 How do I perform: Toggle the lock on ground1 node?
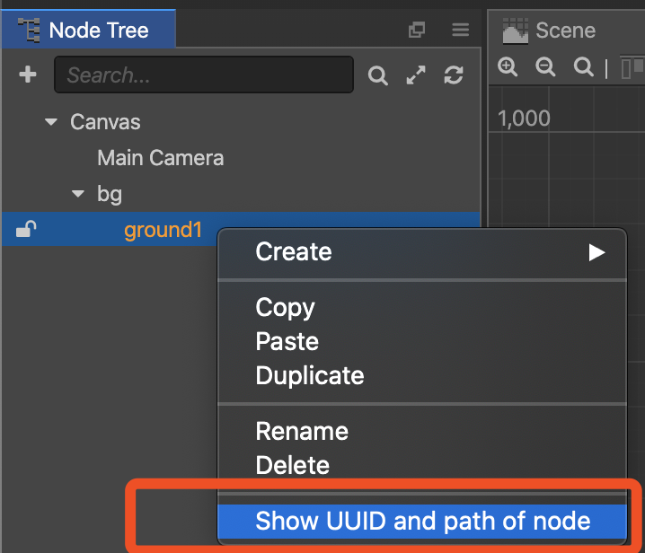(x=26, y=231)
